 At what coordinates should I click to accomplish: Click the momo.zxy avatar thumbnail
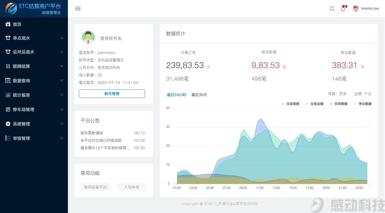(356, 8)
